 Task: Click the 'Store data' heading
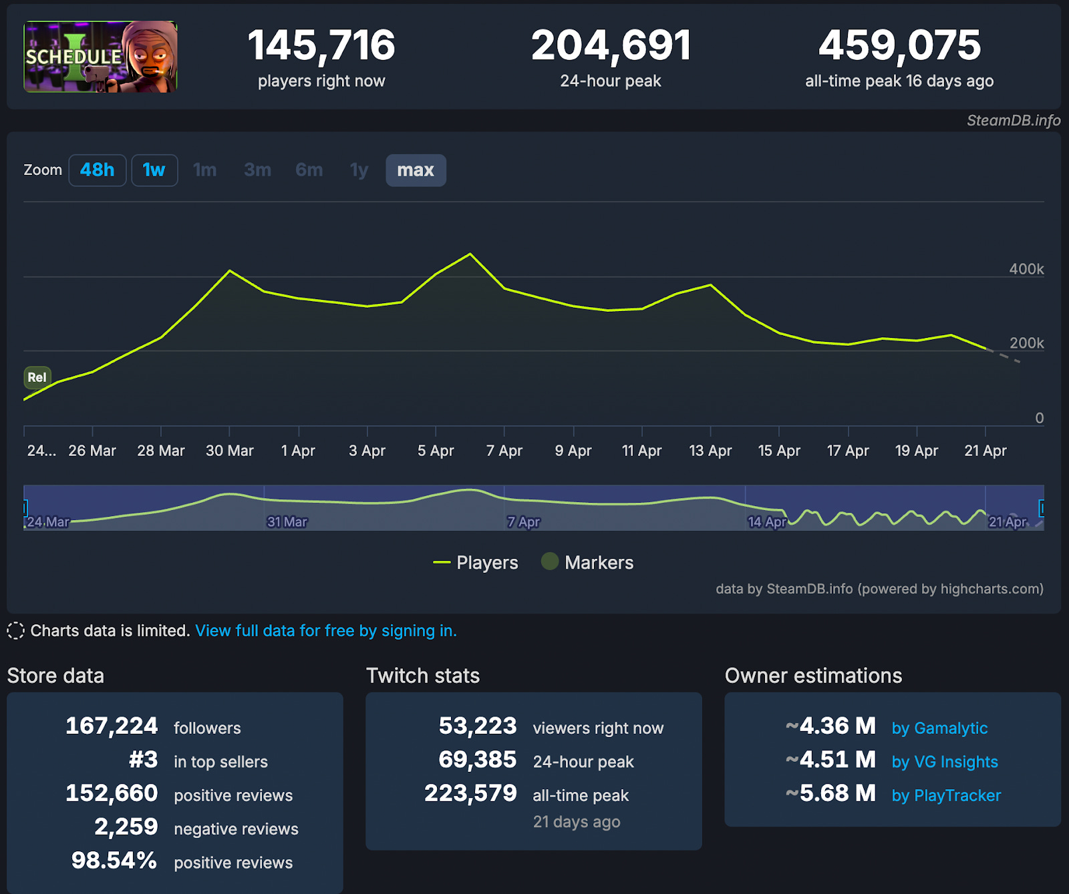click(x=55, y=676)
